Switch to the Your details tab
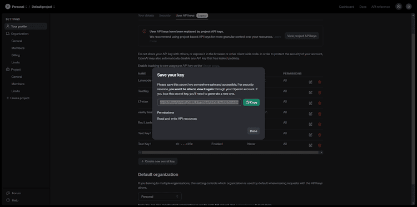Screen dimensions: 417x207 coord(146,16)
